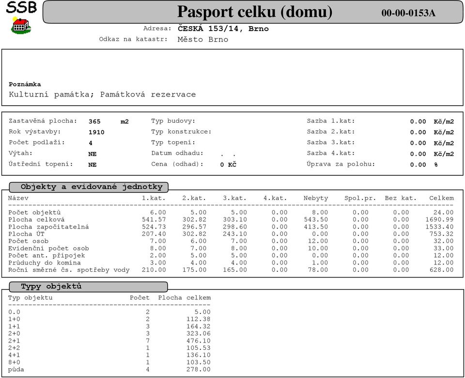465x378 pixels.
Task: Click the 'Ústřední topení' value NE
Action: point(92,164)
